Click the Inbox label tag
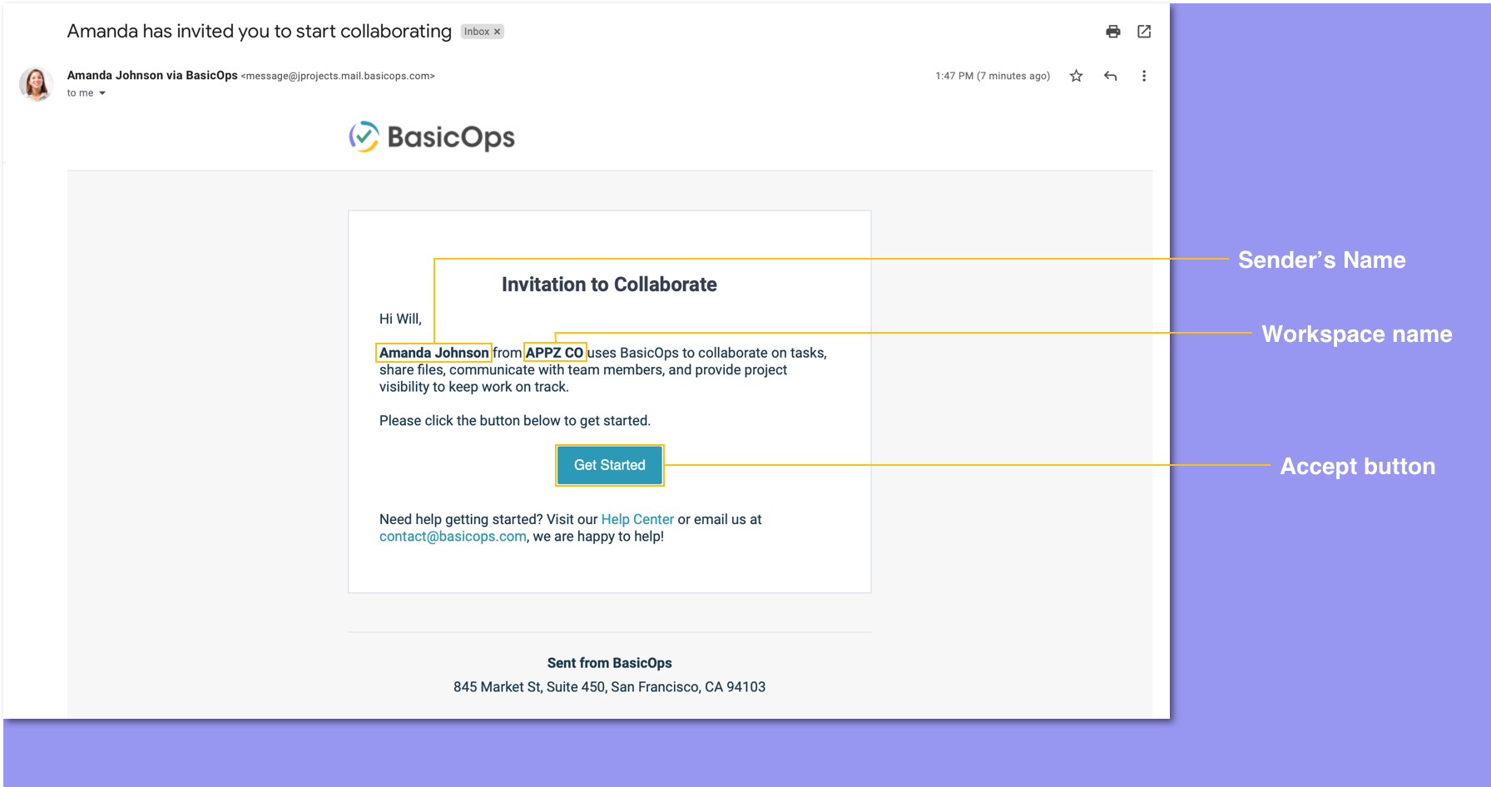This screenshot has width=1491, height=787. pyautogui.click(x=477, y=32)
